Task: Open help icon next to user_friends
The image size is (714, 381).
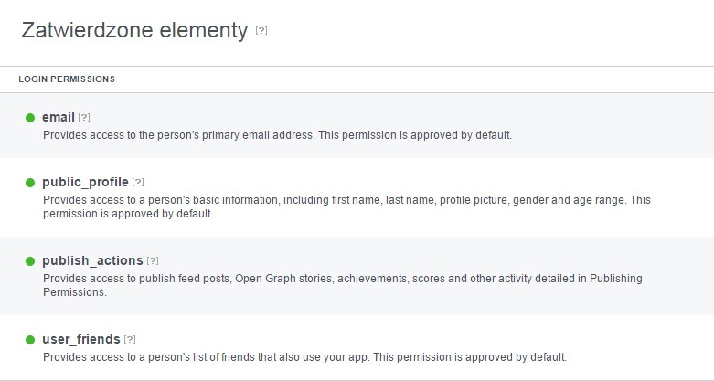Action: [130, 340]
